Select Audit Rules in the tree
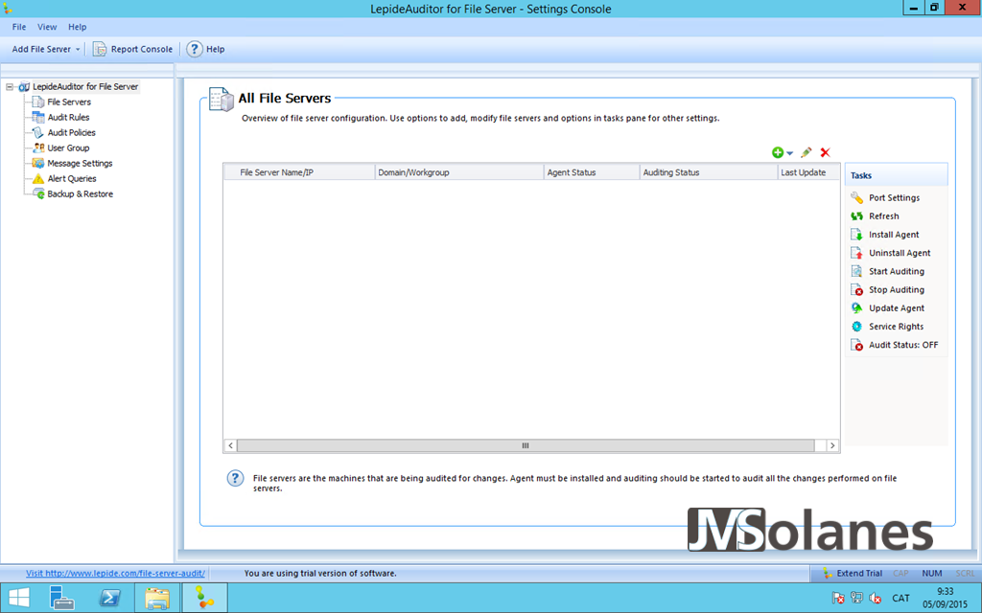This screenshot has width=982, height=613. click(x=68, y=117)
